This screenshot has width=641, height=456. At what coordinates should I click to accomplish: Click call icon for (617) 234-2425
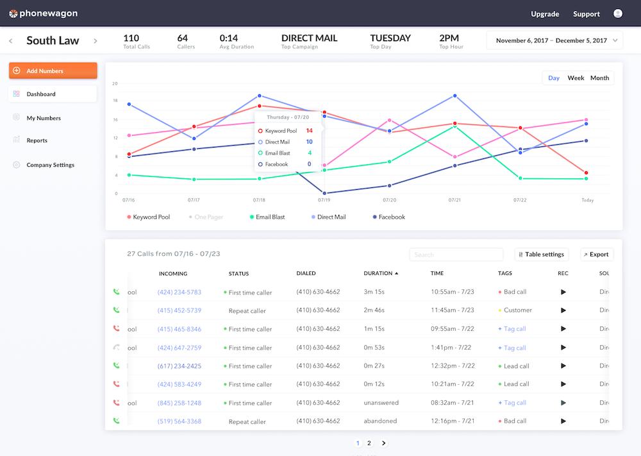117,366
